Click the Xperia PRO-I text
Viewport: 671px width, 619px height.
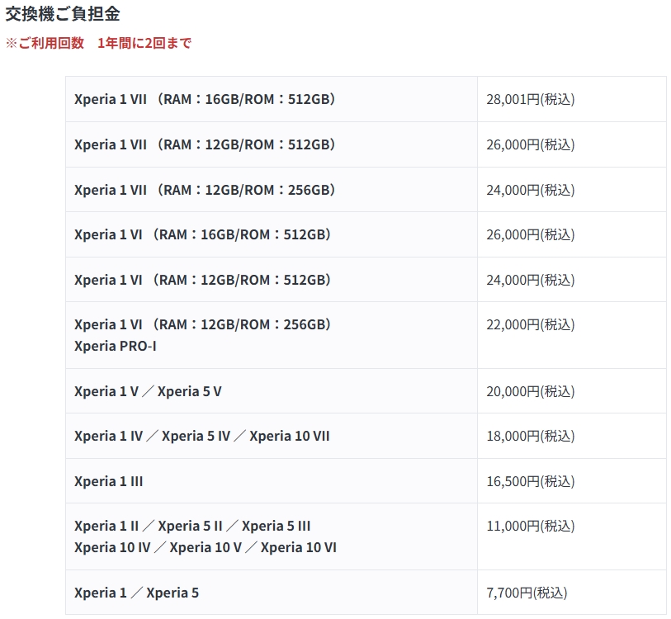tap(115, 346)
